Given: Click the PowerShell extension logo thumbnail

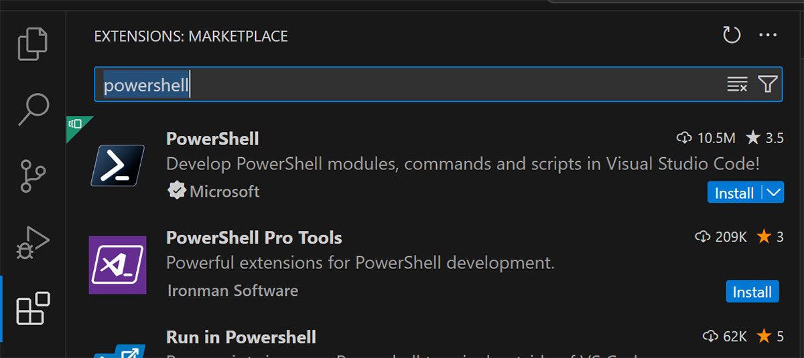Looking at the screenshot, I should point(117,165).
